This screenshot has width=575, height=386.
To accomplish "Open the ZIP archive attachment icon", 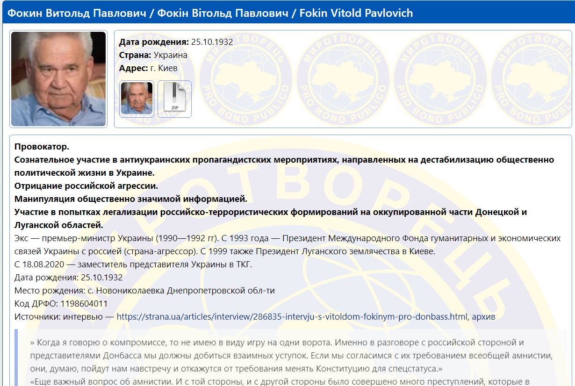I will (174, 99).
